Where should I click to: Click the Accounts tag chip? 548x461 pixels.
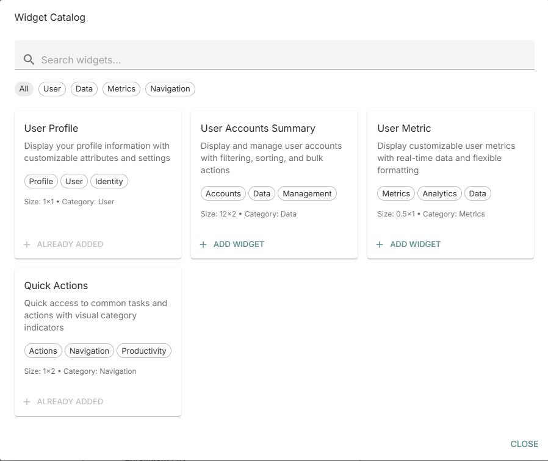223,193
